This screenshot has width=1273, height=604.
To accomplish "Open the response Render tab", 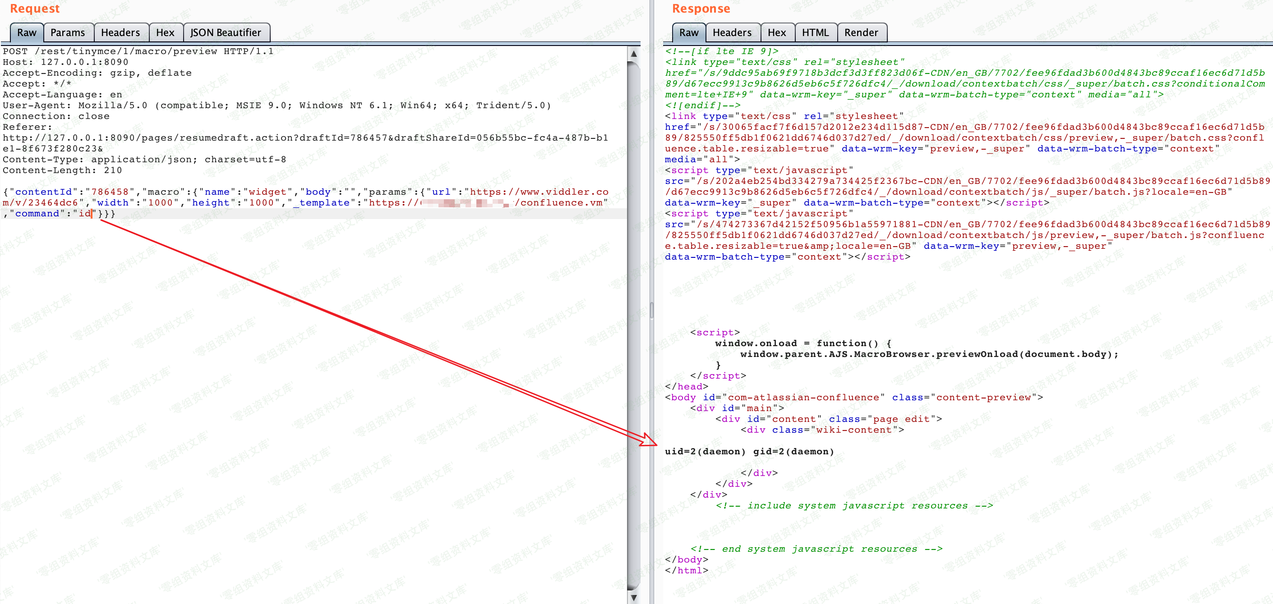I will pyautogui.click(x=861, y=32).
